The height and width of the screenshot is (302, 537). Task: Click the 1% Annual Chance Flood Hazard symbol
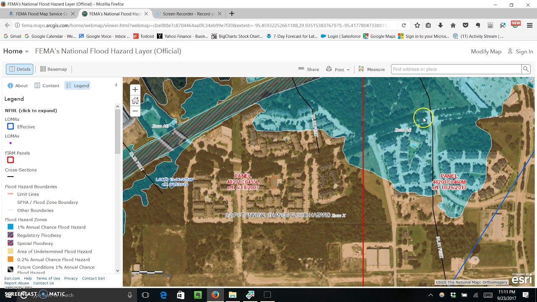point(10,227)
